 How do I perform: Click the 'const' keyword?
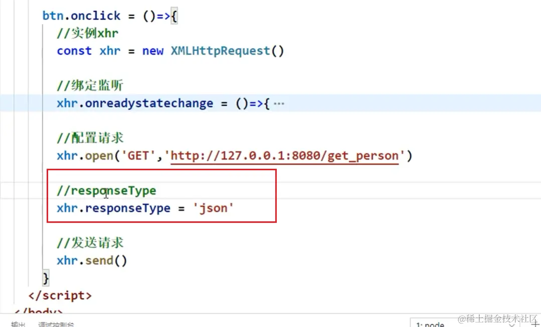point(74,51)
